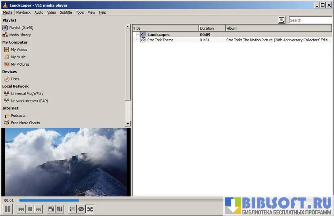Select Media Library in the sidebar
The image size is (334, 216).
coord(20,35)
